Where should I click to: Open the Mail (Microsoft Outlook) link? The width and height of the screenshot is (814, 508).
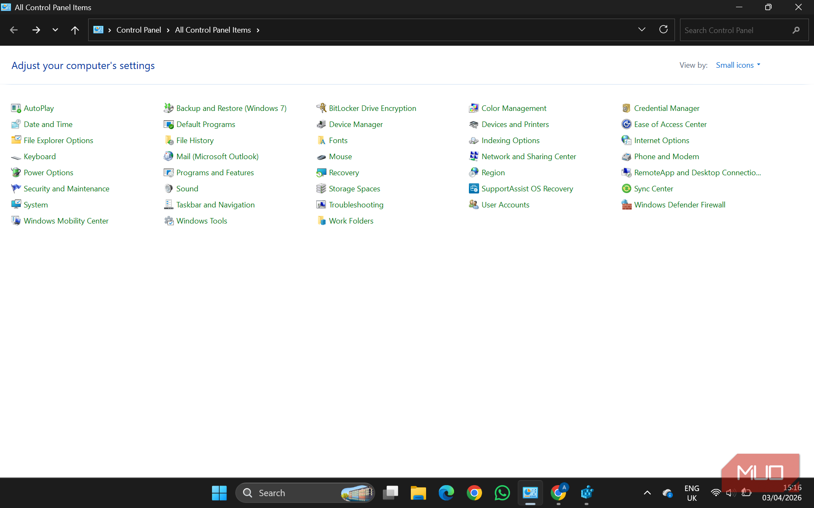217,157
